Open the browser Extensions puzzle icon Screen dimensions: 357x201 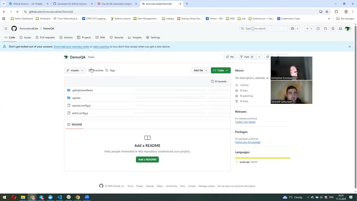[336, 12]
